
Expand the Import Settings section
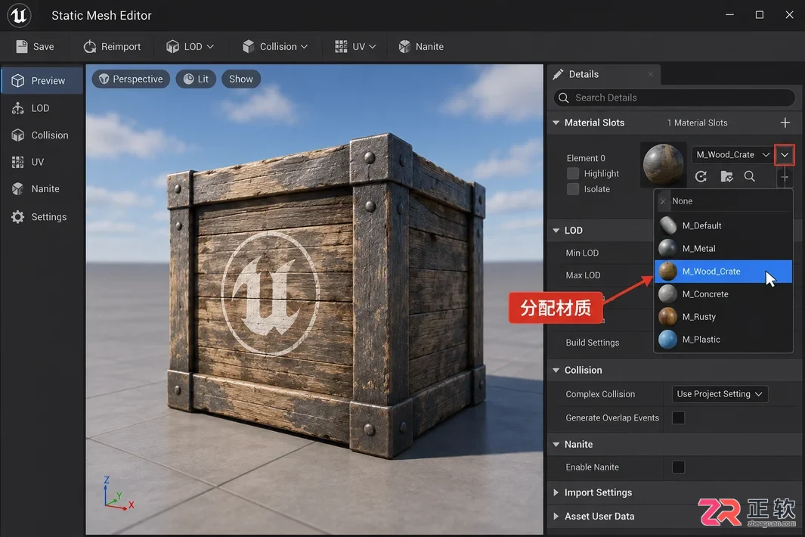pyautogui.click(x=556, y=493)
